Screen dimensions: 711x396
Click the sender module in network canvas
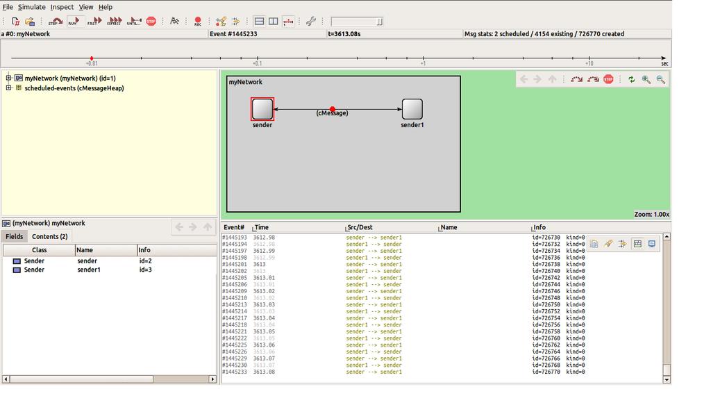coord(262,109)
